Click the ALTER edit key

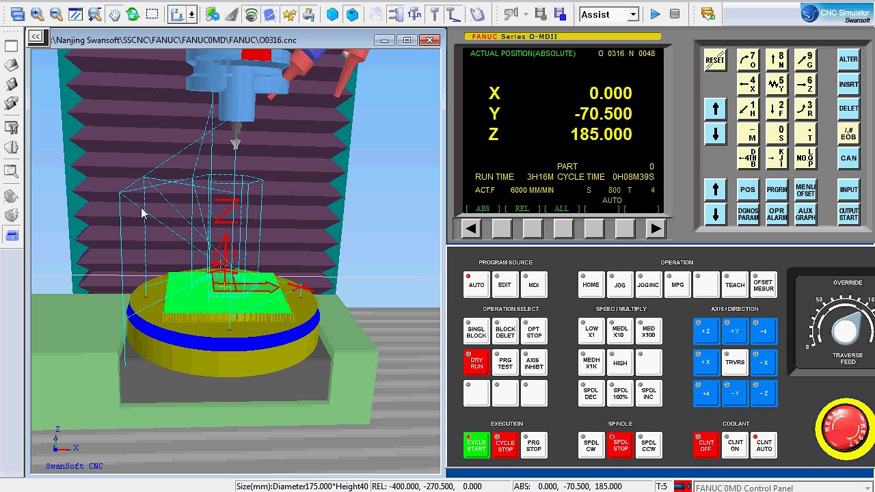click(848, 59)
